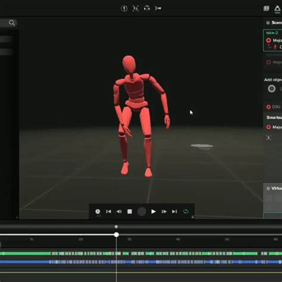Viewport: 282px width, 282px height.
Task: Click the round record button
Action: click(x=142, y=212)
